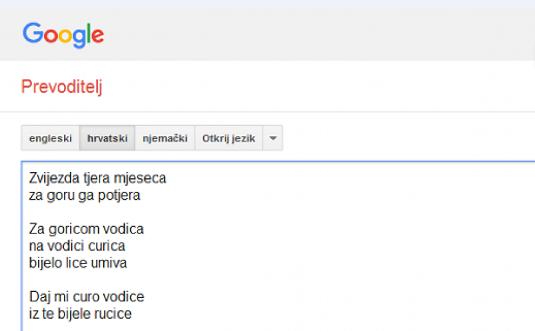Click the word "goru" in second line
Image resolution: width=535 pixels, height=331 pixels.
(59, 196)
